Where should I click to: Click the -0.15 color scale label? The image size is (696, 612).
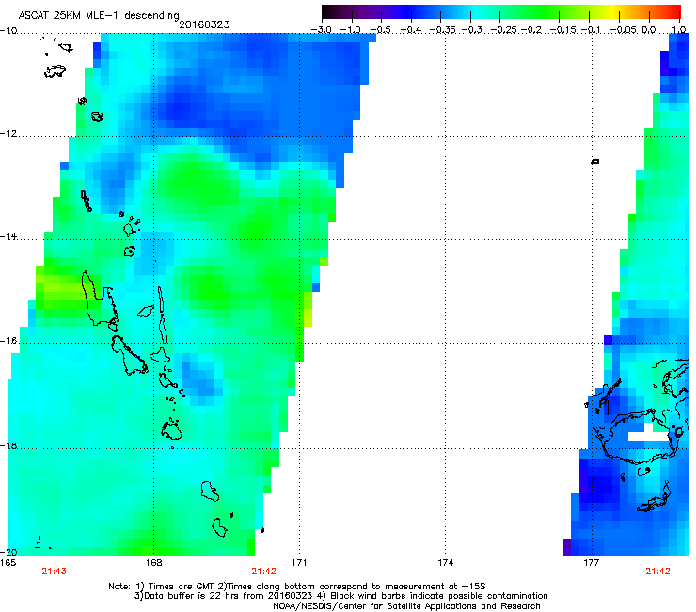pos(563,30)
